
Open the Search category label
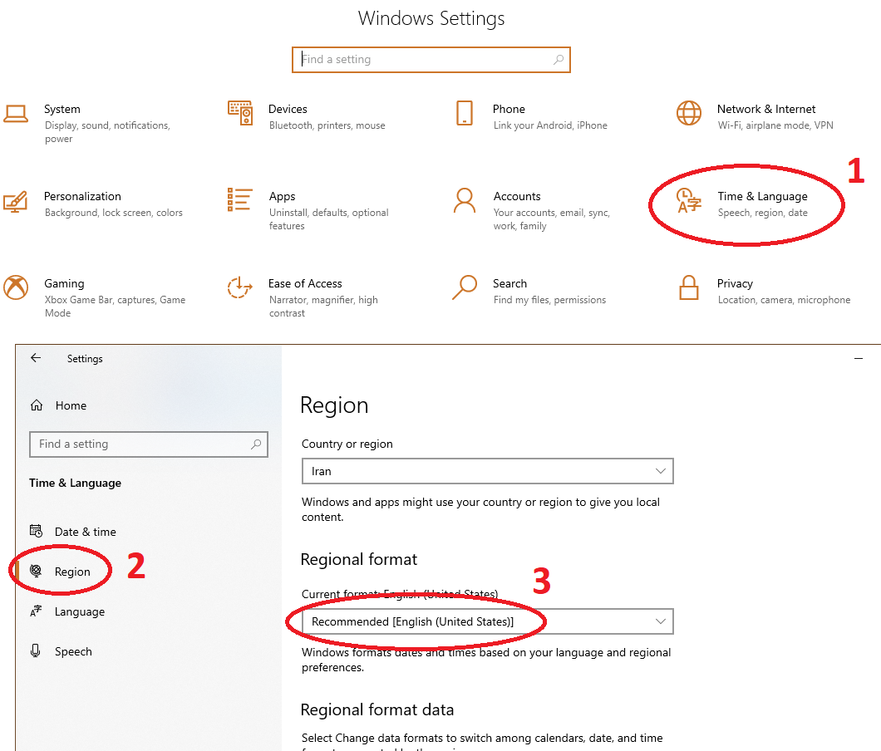(x=510, y=283)
